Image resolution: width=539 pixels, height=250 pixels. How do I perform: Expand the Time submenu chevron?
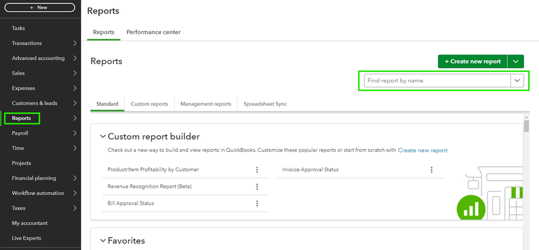pyautogui.click(x=75, y=148)
